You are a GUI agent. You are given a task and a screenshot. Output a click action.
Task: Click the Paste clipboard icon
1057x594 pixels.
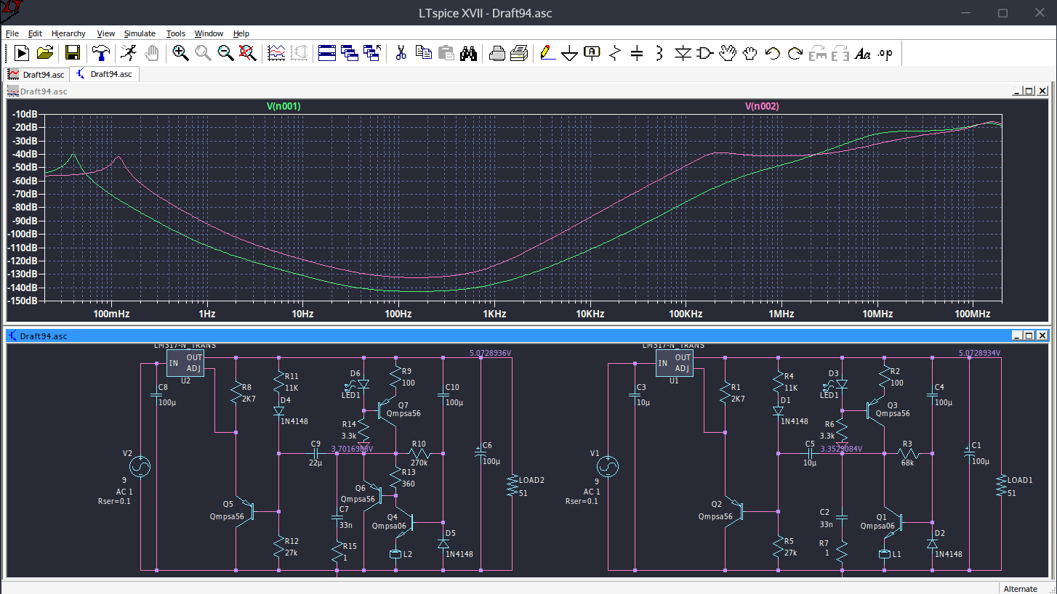[x=446, y=53]
